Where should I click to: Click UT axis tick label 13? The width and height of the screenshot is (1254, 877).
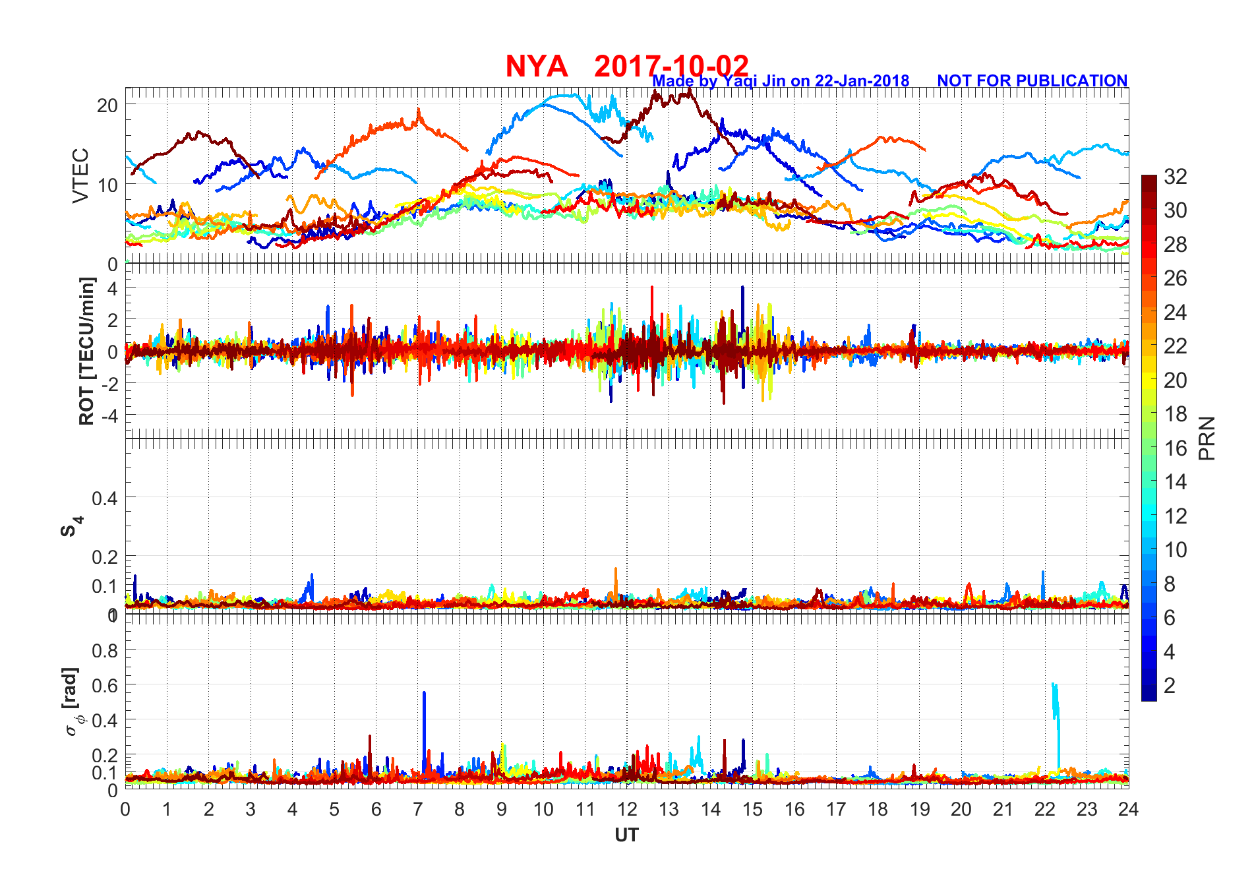(x=669, y=809)
